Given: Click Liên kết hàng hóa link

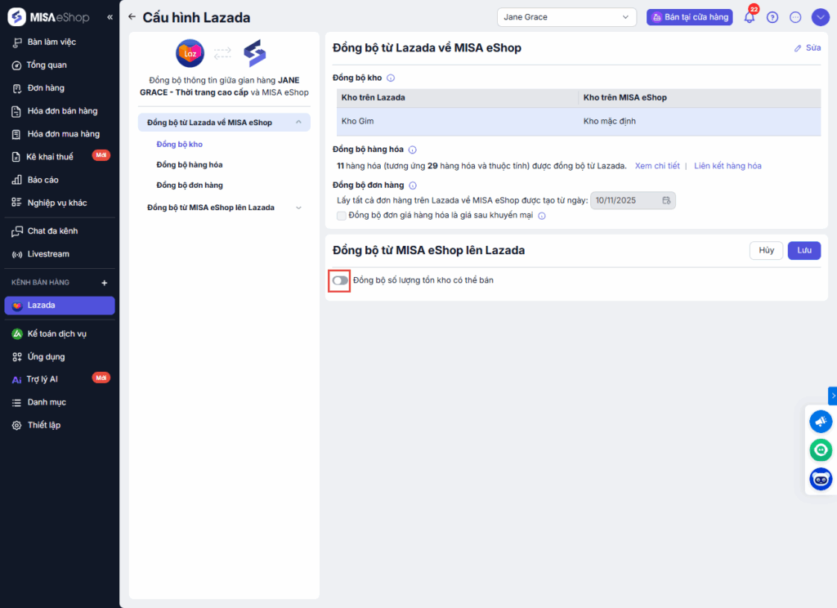Looking at the screenshot, I should click(x=727, y=166).
